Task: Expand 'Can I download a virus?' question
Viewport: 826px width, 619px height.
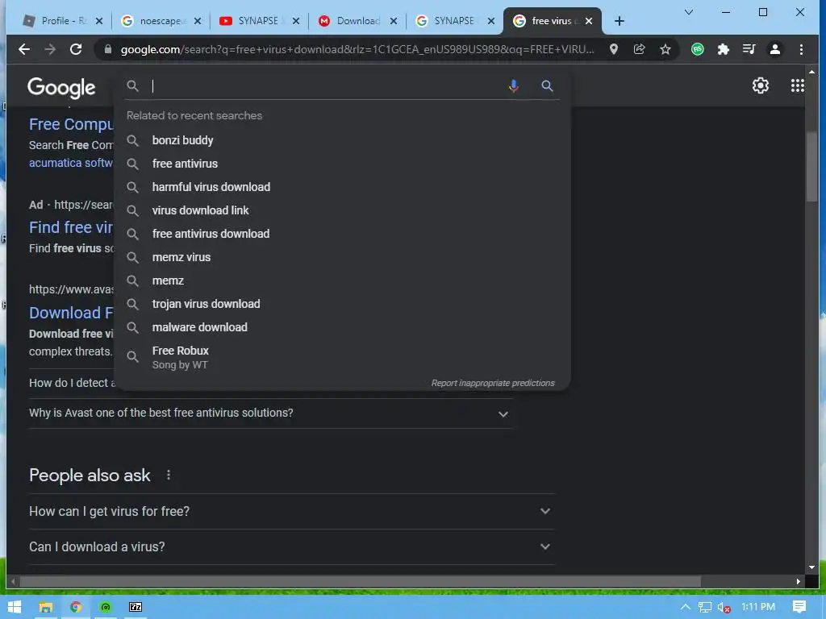Action: (292, 547)
